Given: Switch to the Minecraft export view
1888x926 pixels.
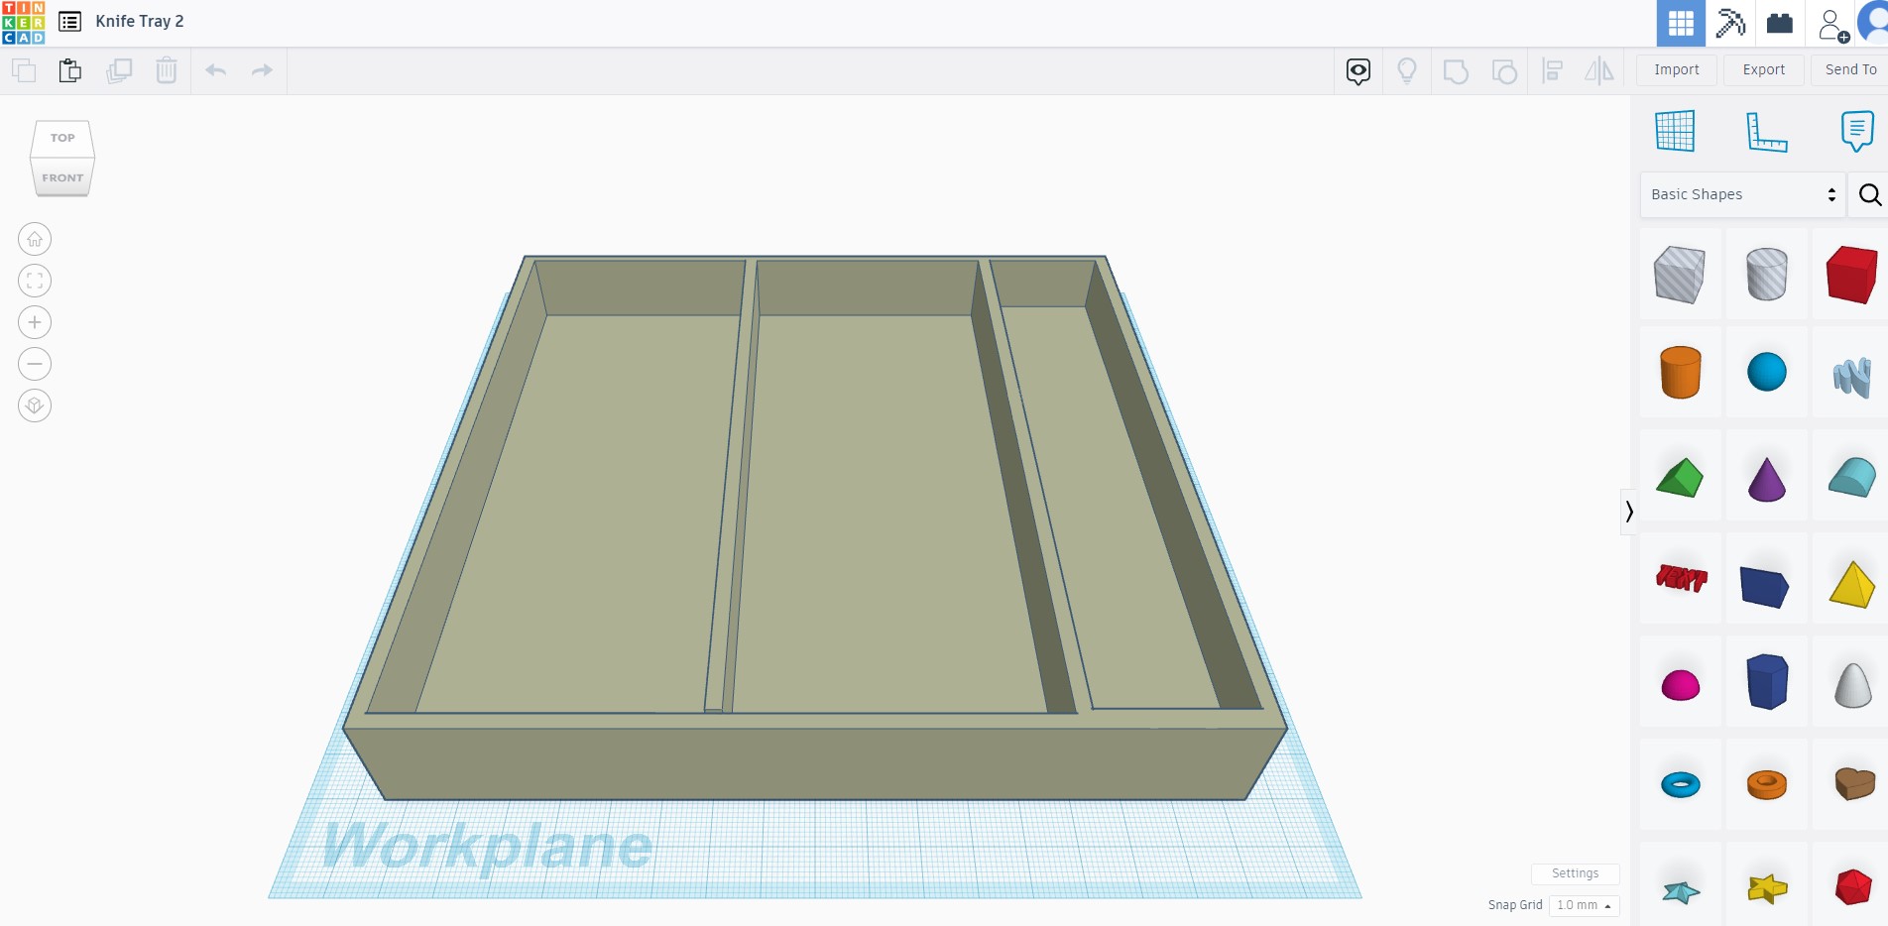Looking at the screenshot, I should point(1730,23).
